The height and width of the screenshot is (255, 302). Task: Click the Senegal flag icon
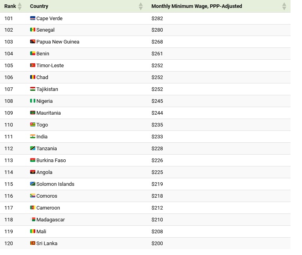(32, 30)
